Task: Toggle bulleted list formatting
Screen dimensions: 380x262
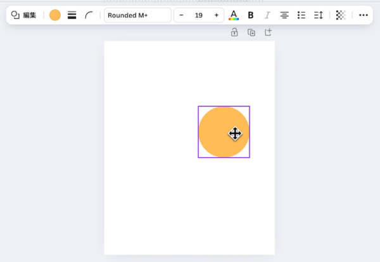Action: (x=301, y=15)
